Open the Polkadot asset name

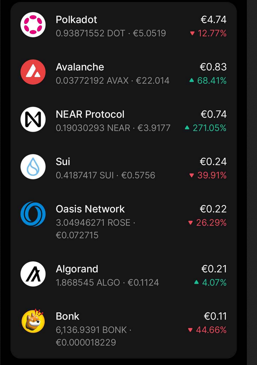(76, 20)
